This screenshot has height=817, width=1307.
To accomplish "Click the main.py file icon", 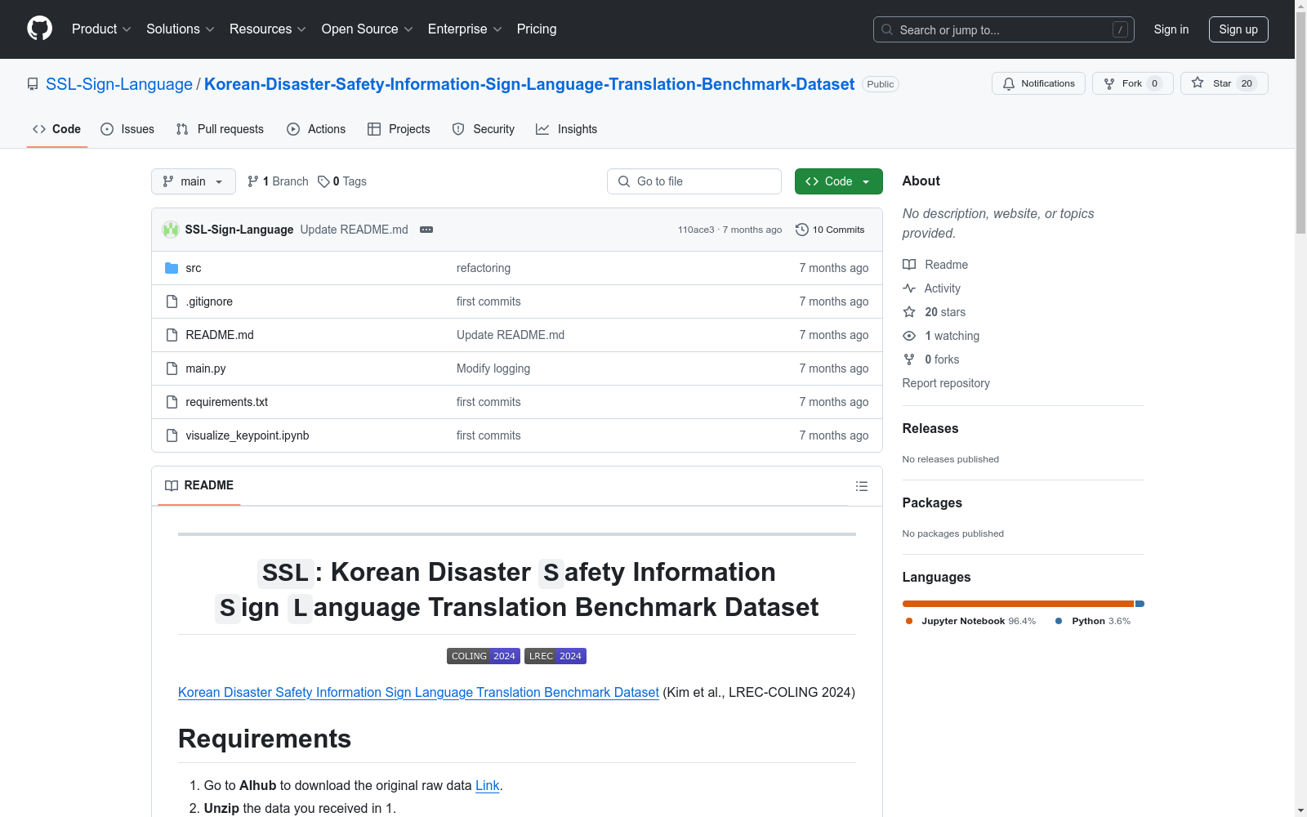I will pyautogui.click(x=172, y=368).
